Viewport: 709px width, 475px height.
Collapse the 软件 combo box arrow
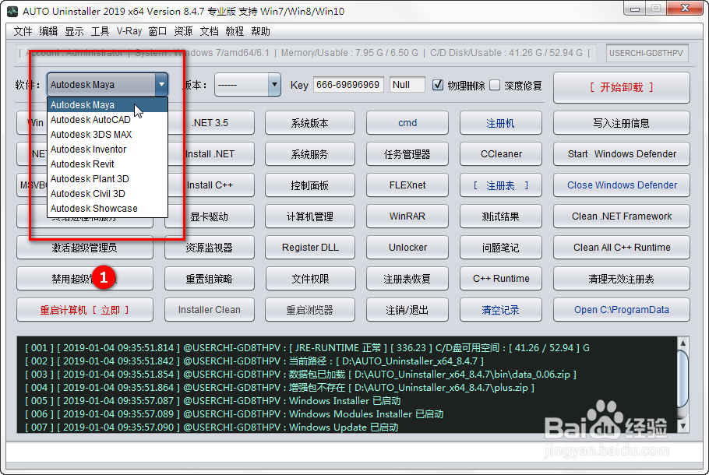[x=161, y=85]
